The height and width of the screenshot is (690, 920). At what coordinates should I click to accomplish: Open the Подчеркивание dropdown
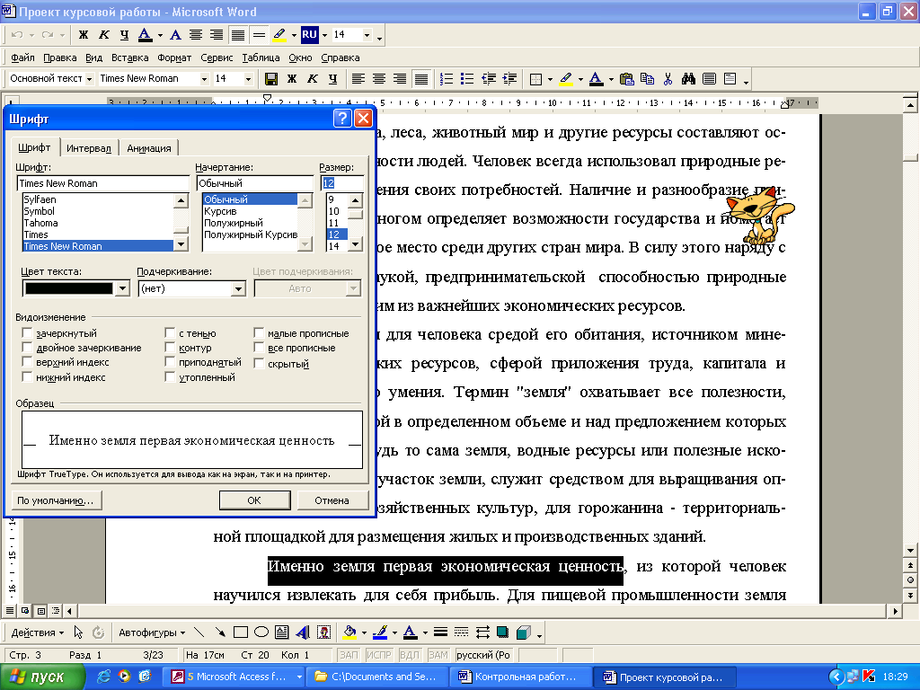[x=238, y=288]
